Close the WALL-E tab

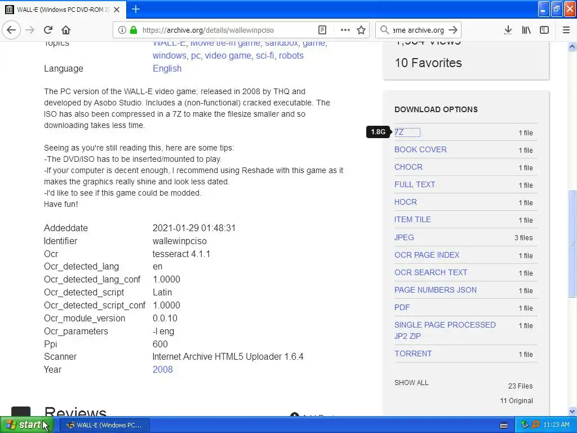tap(117, 10)
